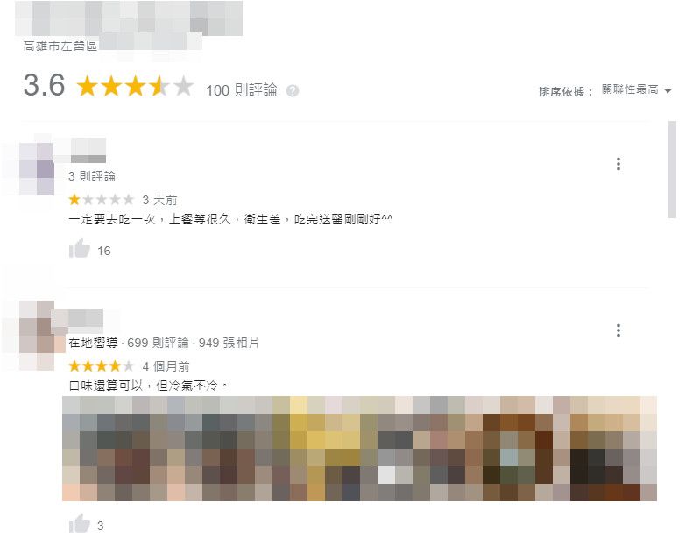Click the vertical scrollbar of the reviews list
This screenshot has height=546, width=692.
tap(672, 170)
